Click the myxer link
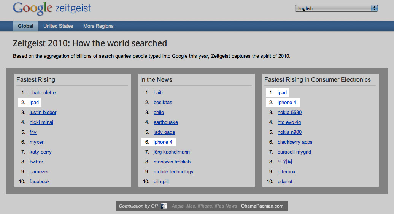394x214 pixels. [37, 142]
